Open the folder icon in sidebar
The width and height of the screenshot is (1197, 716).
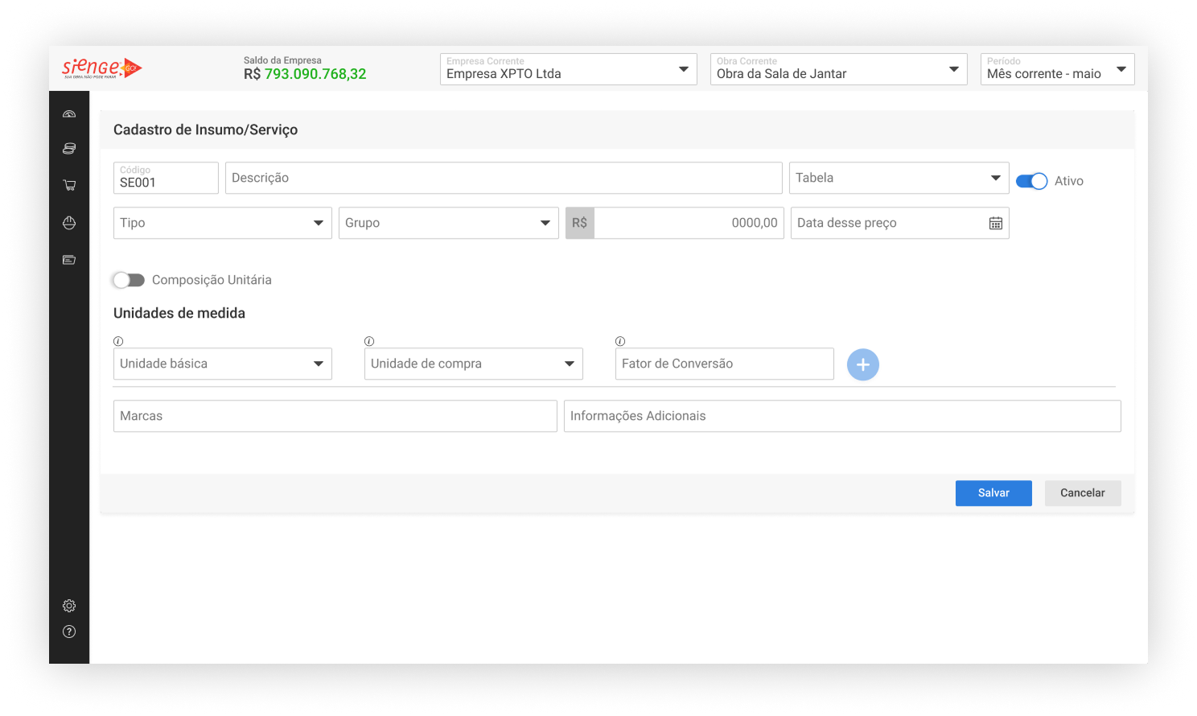tap(69, 260)
